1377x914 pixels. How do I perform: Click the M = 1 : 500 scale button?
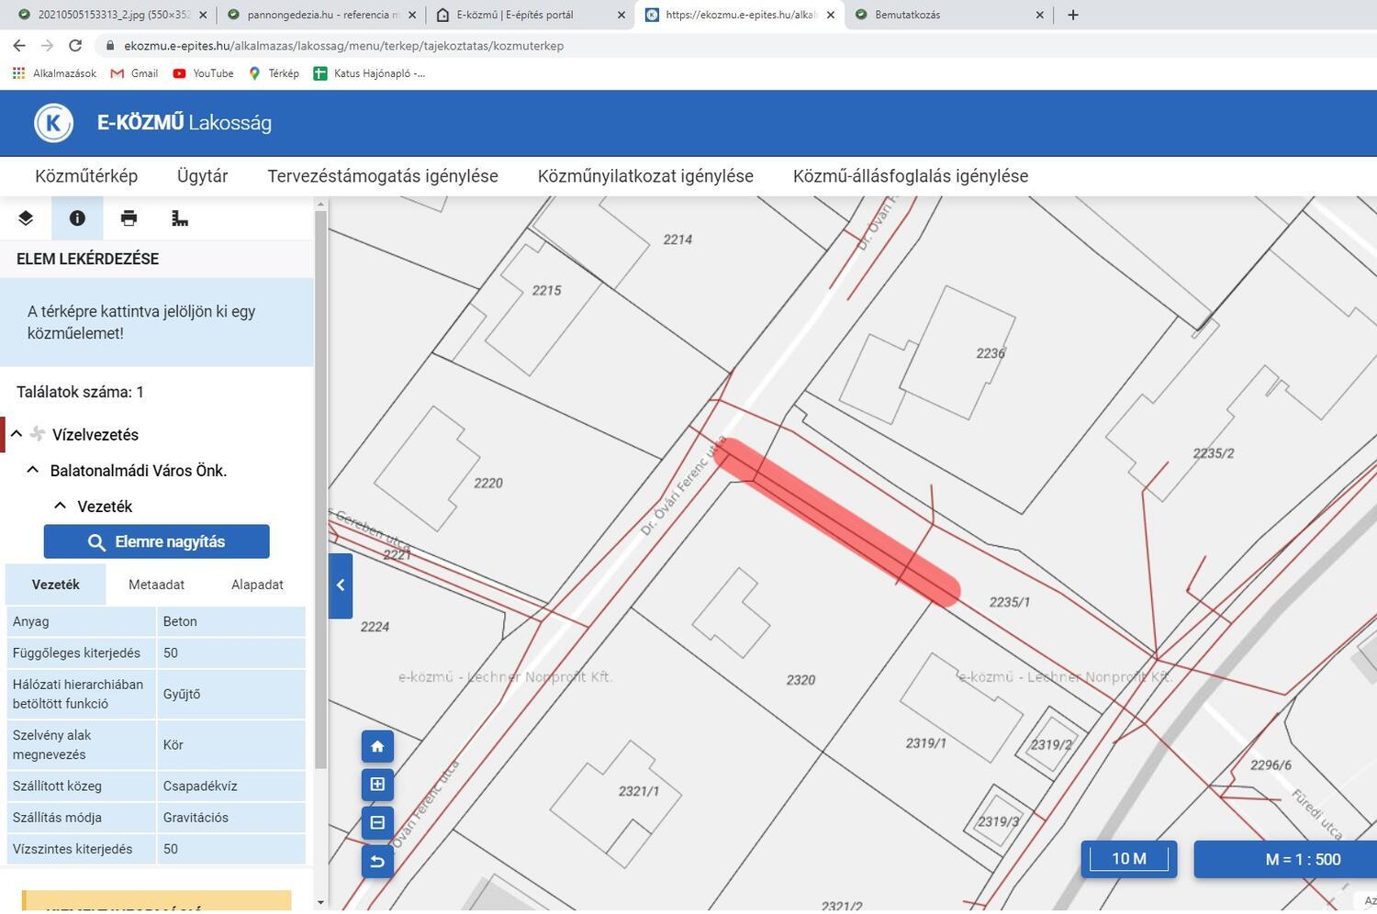pos(1302,859)
